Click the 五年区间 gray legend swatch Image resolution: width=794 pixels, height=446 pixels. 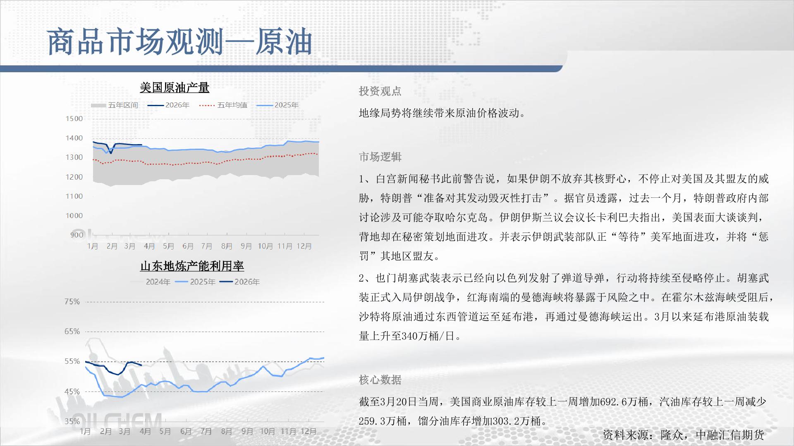[99, 105]
